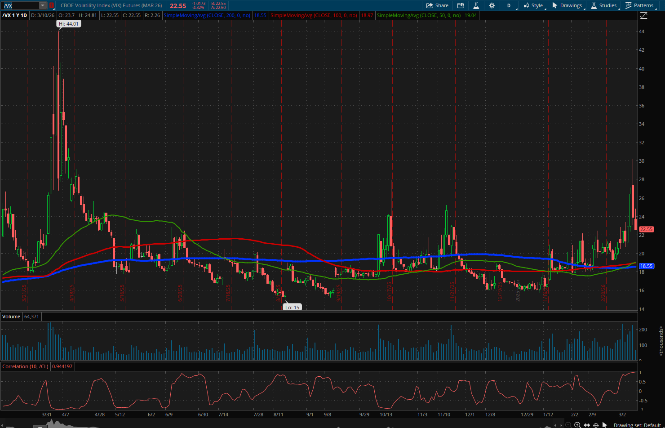Click the Share button
Viewport: 665px width, 428px height.
(x=437, y=5)
